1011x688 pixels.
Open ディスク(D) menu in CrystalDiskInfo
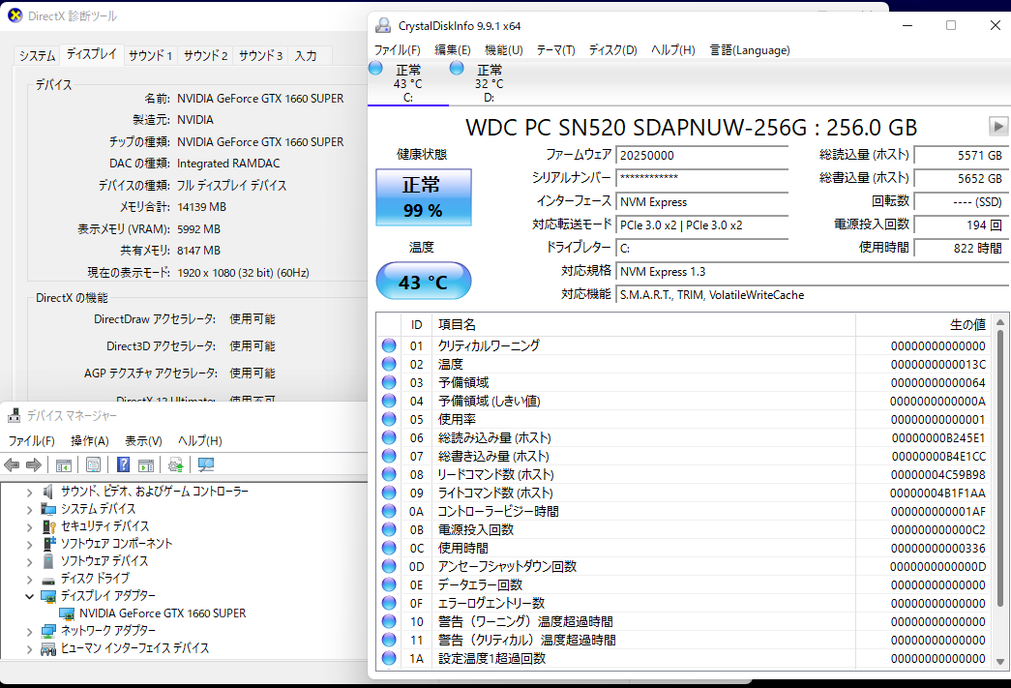click(612, 49)
